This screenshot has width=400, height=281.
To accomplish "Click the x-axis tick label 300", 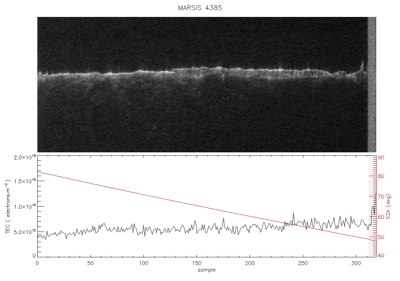I will 356,263.
